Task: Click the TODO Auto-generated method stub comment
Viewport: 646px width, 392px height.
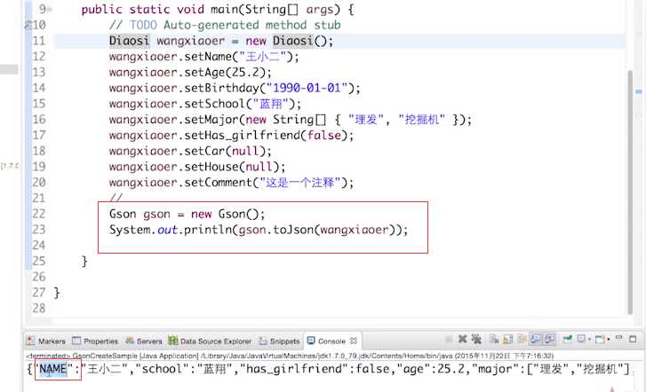Action: (x=225, y=25)
